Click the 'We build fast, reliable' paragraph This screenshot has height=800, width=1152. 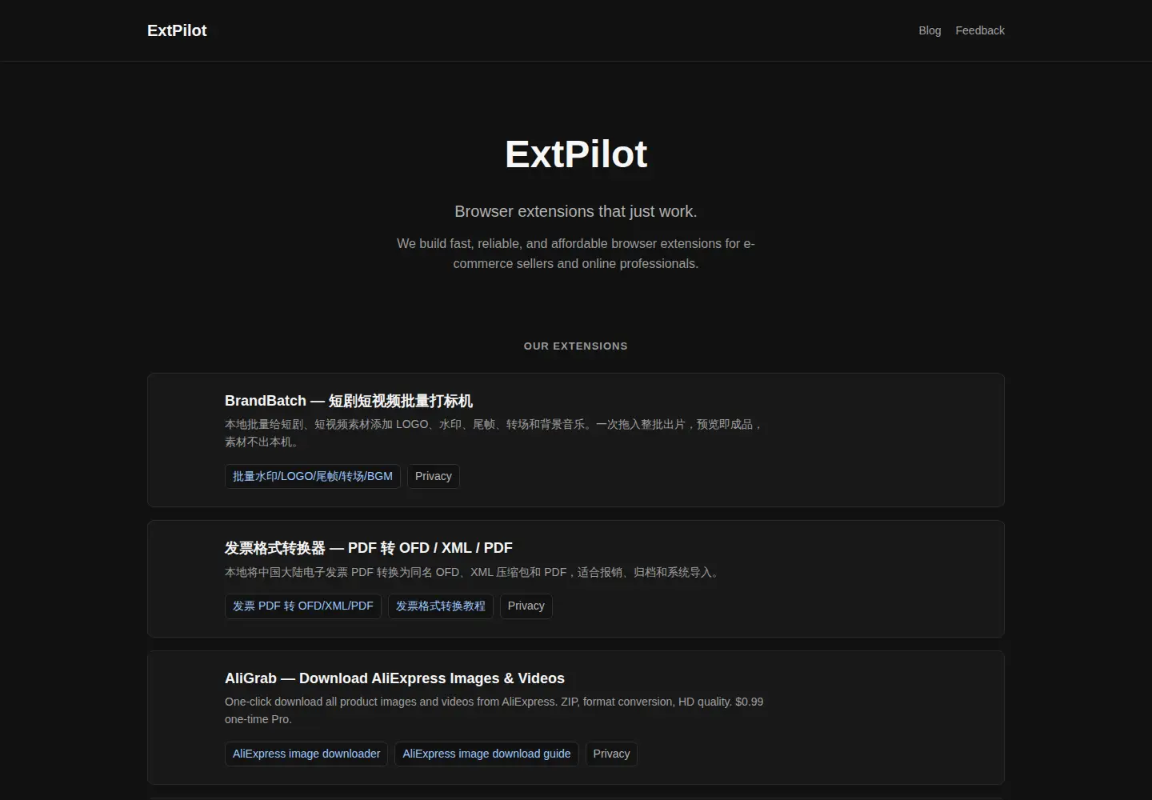click(576, 254)
